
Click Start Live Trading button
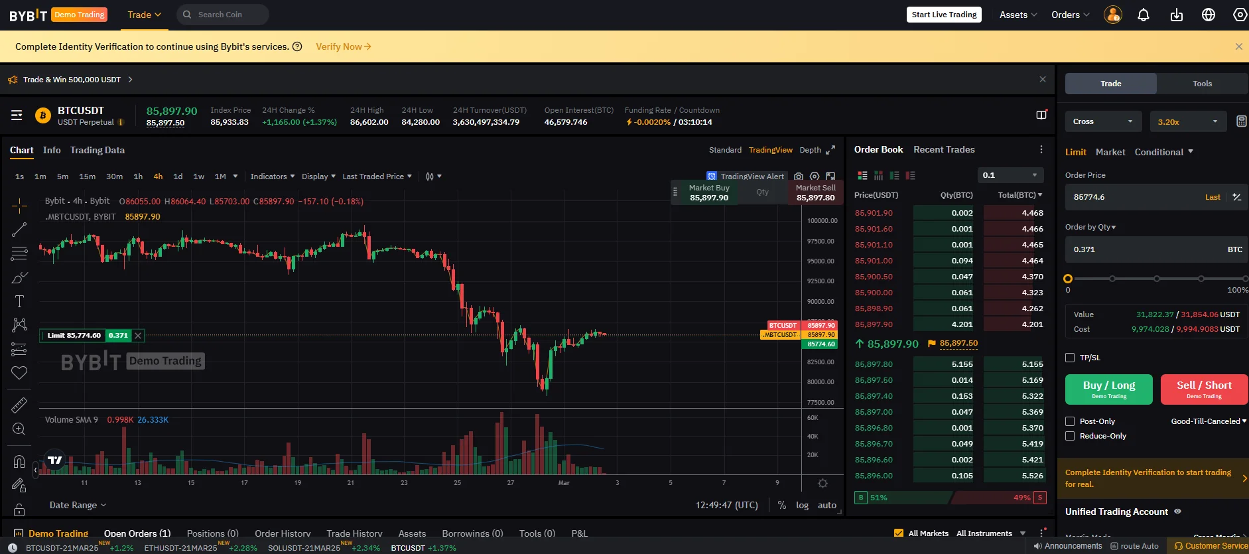click(944, 15)
